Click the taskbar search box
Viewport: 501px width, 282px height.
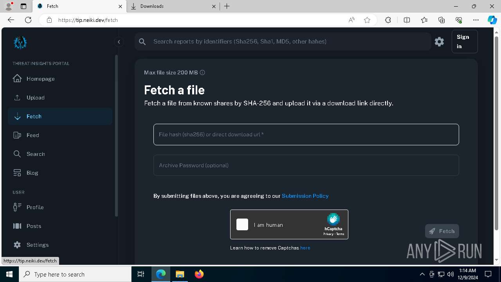click(x=75, y=274)
